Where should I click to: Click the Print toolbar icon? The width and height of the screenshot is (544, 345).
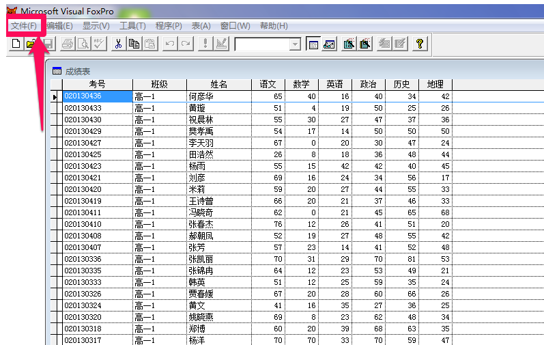pos(68,44)
